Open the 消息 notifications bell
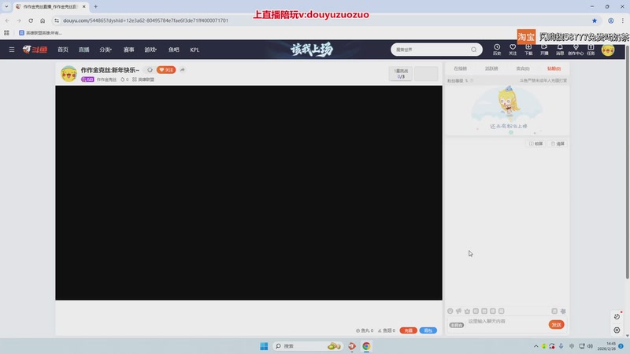 click(560, 50)
